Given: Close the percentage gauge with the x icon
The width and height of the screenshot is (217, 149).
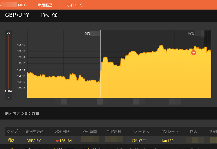Looking at the screenshot, I should pos(8,97).
